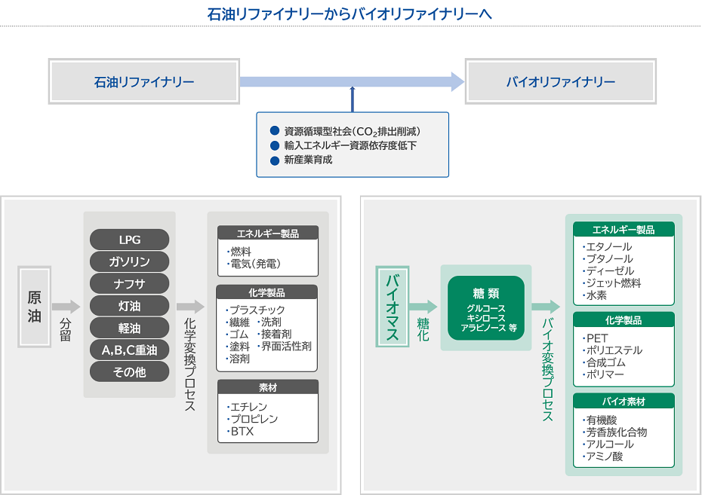This screenshot has height=495, width=702.
Task: Click the 糖類 heading in green box
Action: tap(486, 293)
